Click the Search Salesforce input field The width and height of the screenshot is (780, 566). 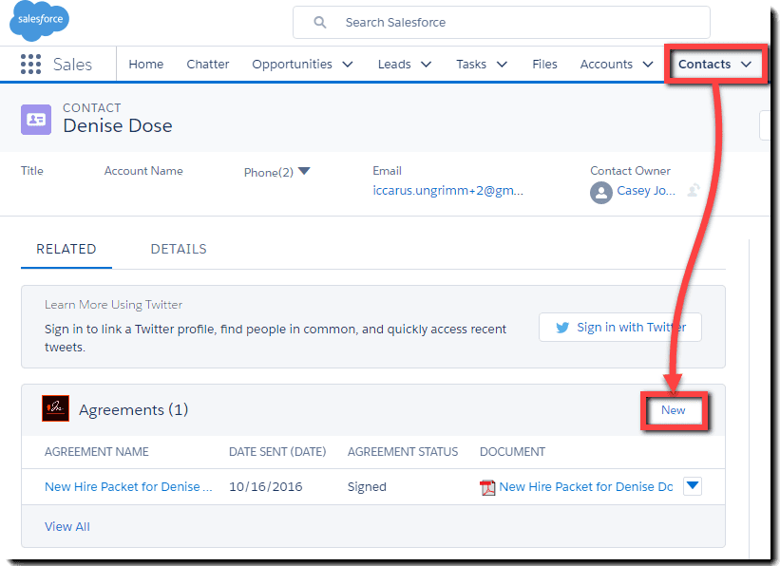pyautogui.click(x=502, y=23)
